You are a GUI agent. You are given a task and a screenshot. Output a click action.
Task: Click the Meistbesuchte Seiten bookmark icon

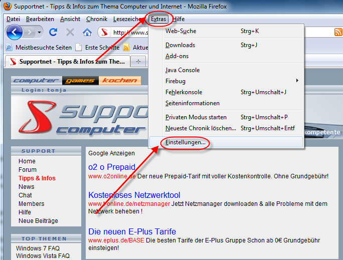coord(9,47)
